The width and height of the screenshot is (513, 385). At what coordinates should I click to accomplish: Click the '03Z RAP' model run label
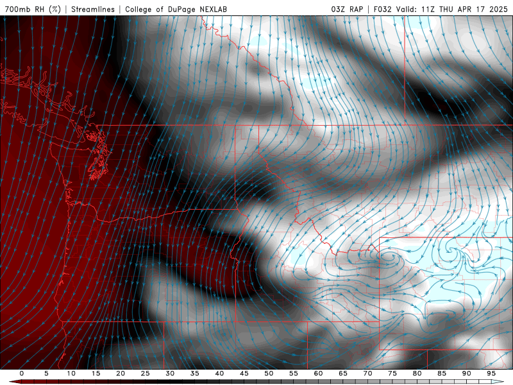tap(347, 9)
